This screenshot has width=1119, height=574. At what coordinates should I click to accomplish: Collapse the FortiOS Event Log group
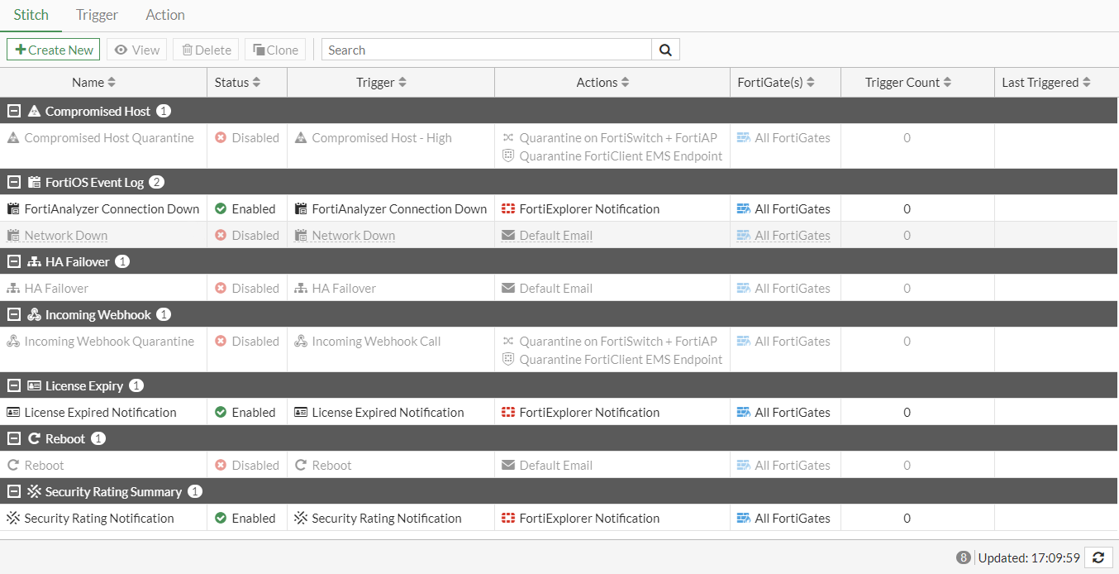(14, 182)
